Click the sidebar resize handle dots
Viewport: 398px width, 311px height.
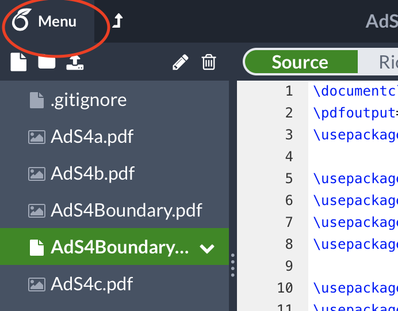[x=232, y=265]
